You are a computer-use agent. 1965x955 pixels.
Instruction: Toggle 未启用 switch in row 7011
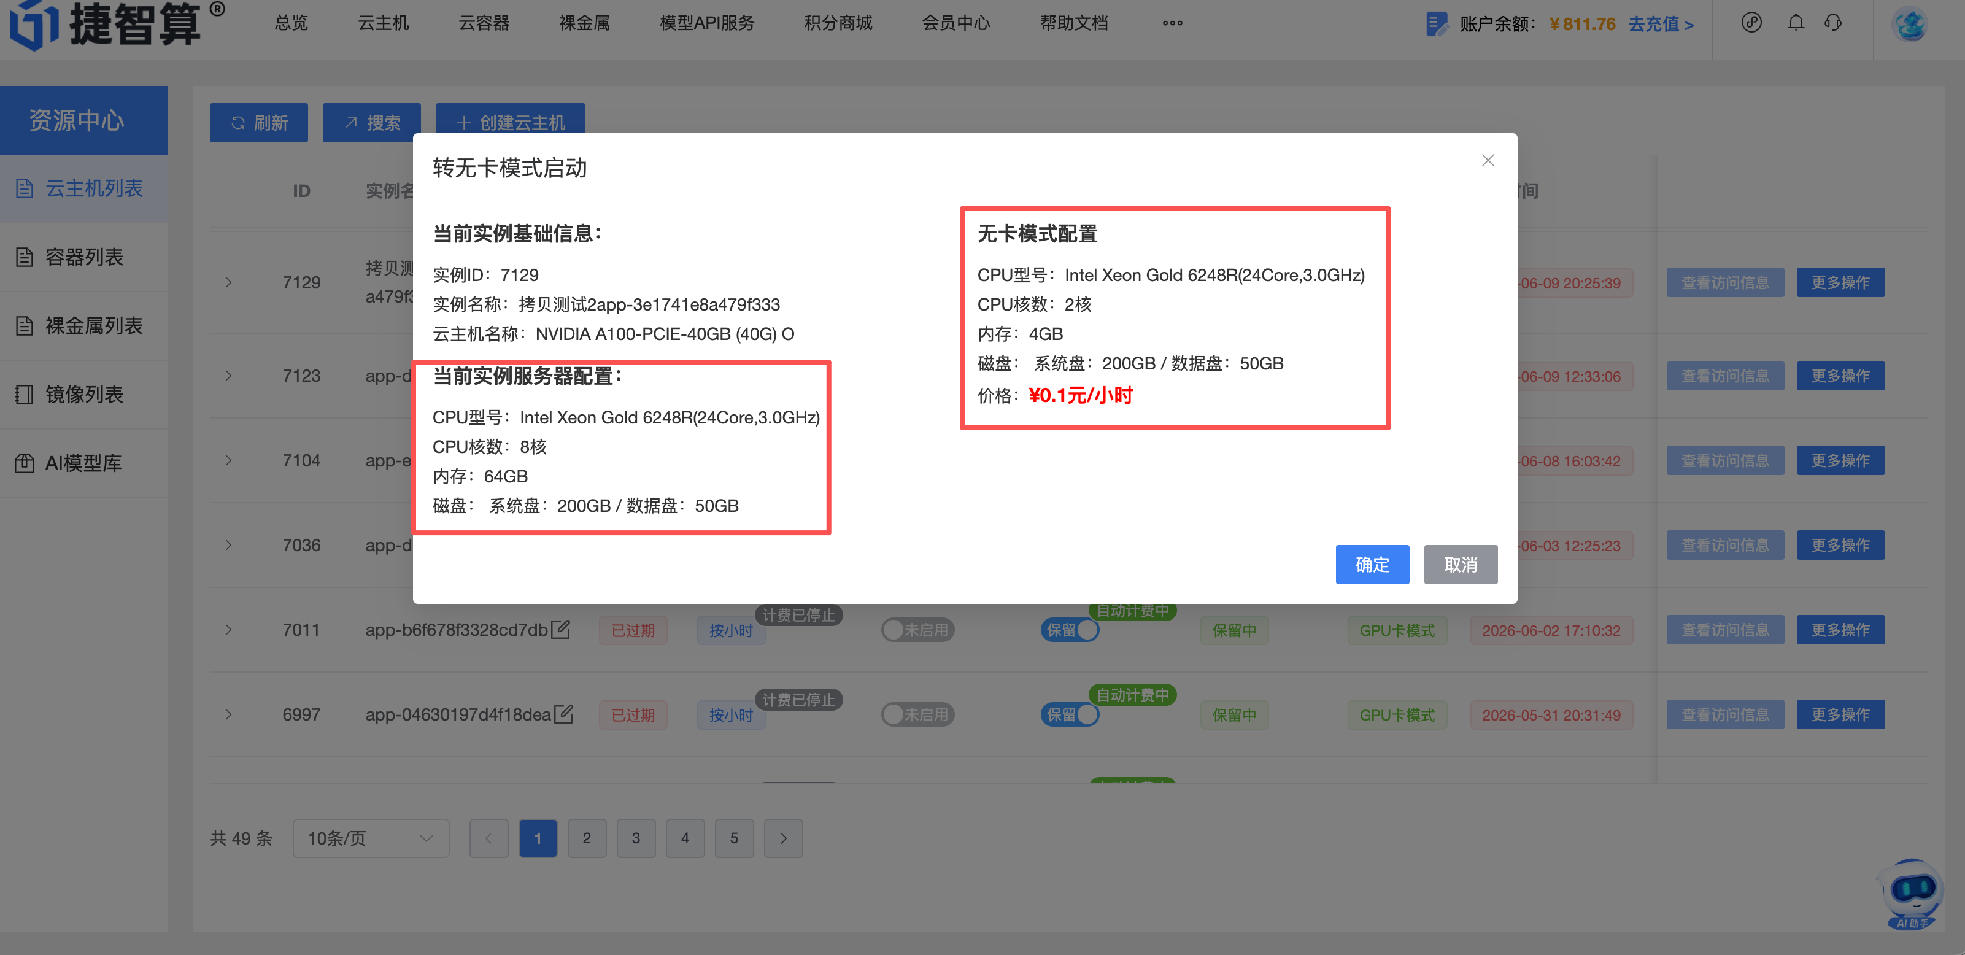point(917,630)
